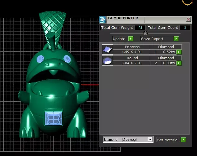This screenshot has height=156, width=197.
Task: Click the Diamond label in the Round row
Action: click(x=166, y=58)
